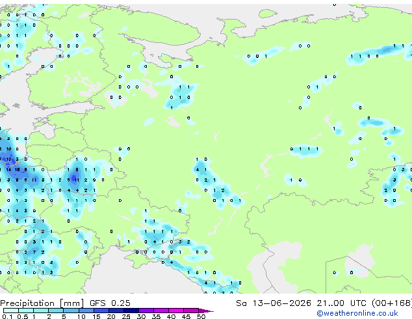Click the '50' legend scale label

click(x=201, y=316)
